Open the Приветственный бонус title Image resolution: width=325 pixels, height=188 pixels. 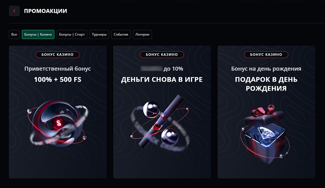[x=58, y=69]
